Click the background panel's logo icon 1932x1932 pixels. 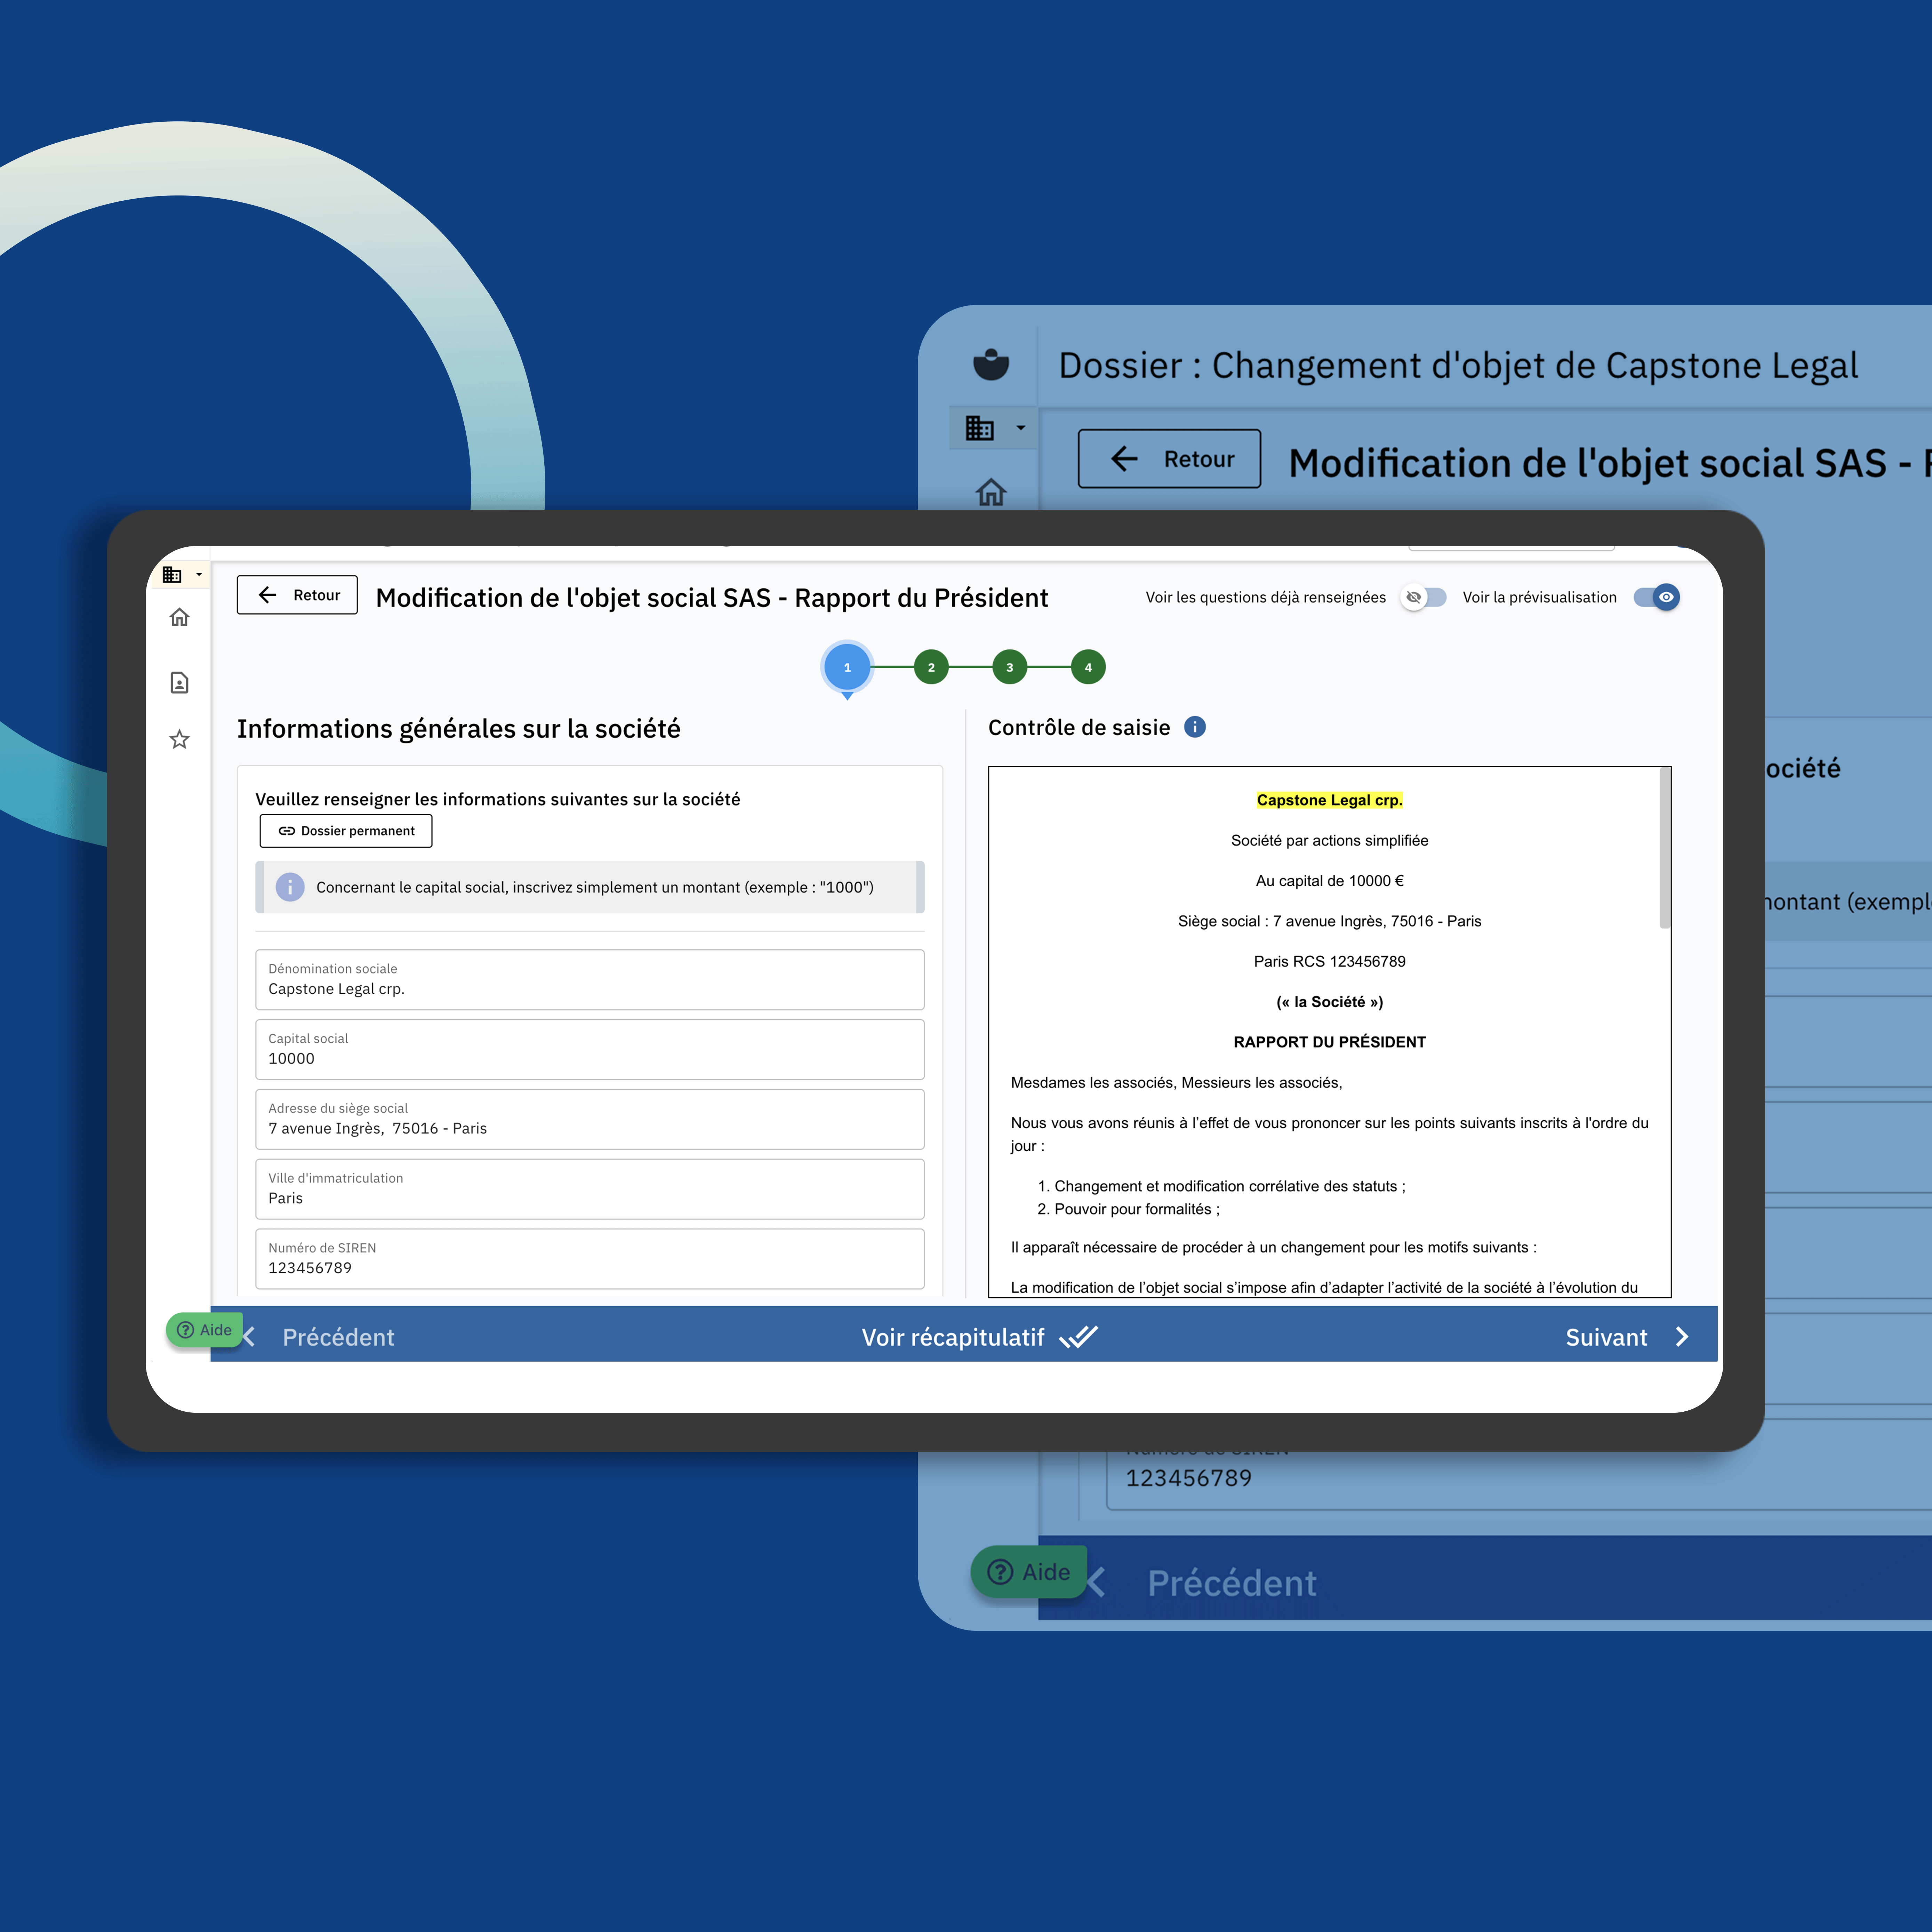(990, 364)
